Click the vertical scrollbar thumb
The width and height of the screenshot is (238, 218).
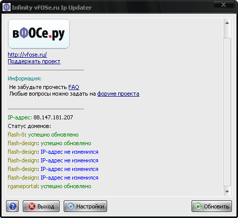[x=227, y=112]
